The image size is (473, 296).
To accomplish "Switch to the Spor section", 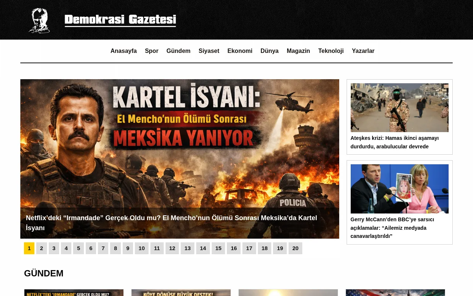I will [x=152, y=51].
